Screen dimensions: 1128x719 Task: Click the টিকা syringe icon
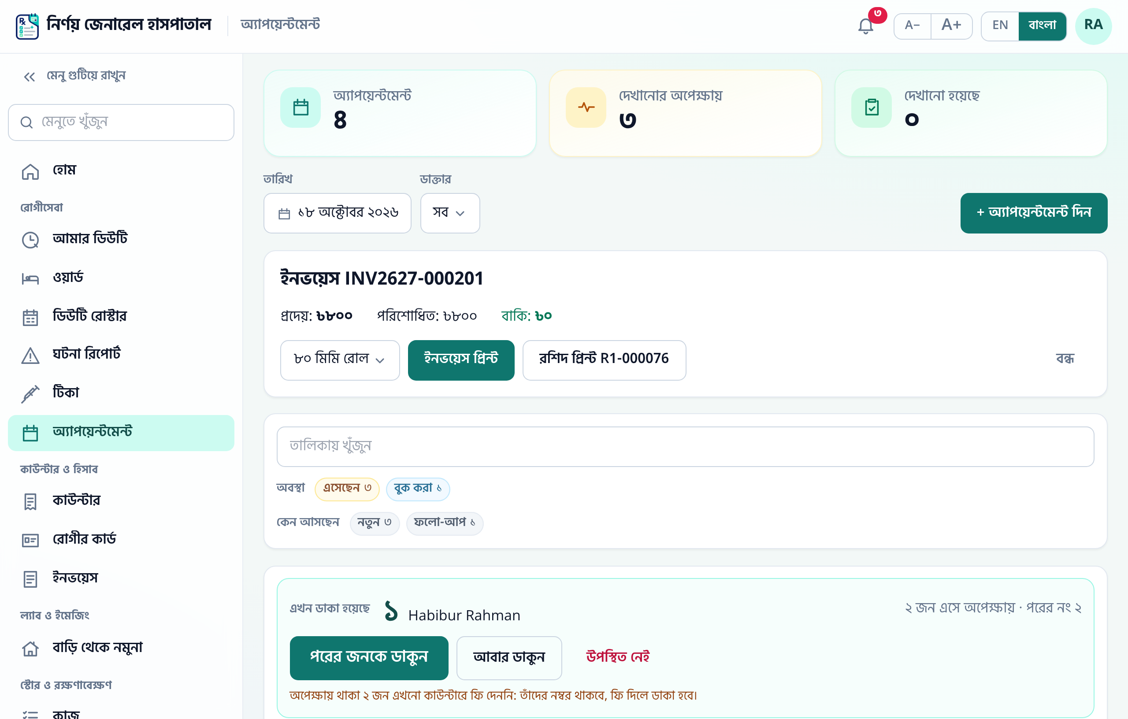(30, 394)
